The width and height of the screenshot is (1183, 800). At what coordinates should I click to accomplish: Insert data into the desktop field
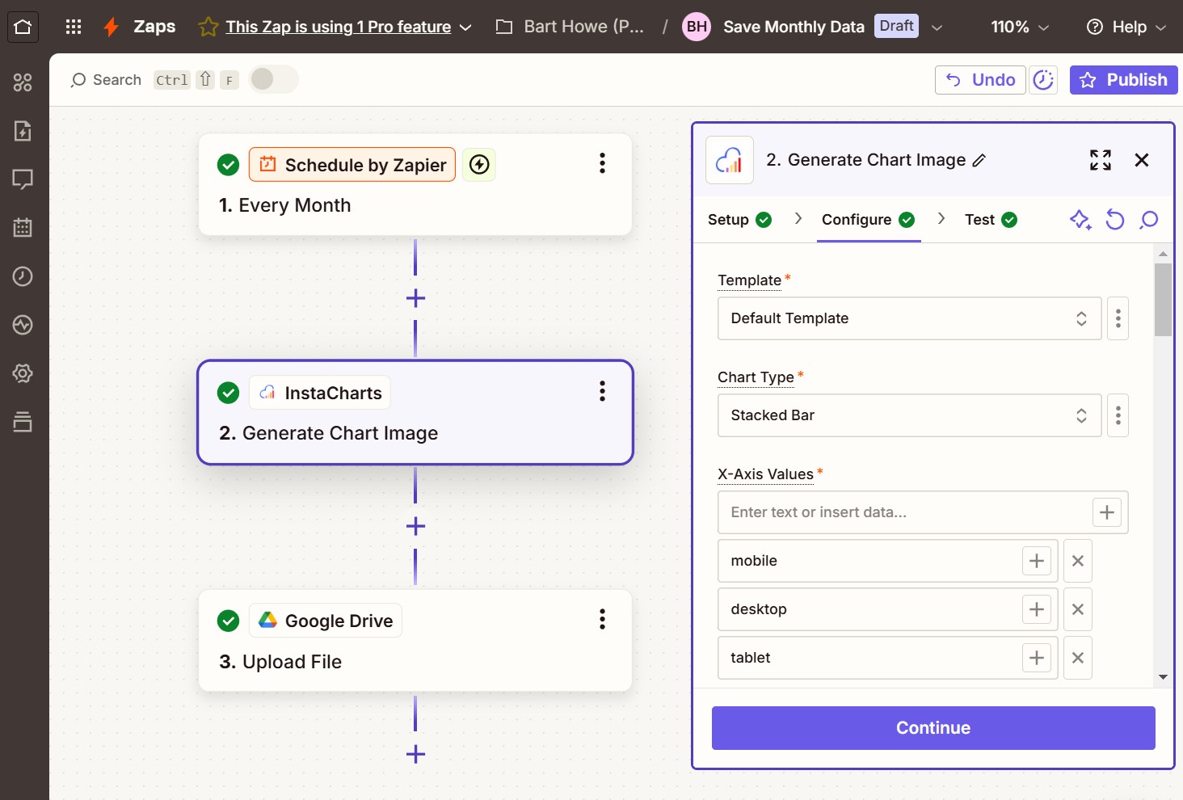point(1037,609)
